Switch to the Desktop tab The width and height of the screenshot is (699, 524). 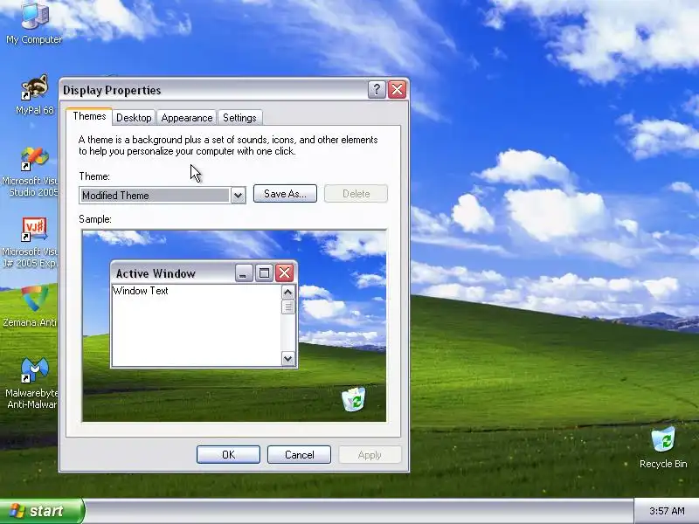134,118
